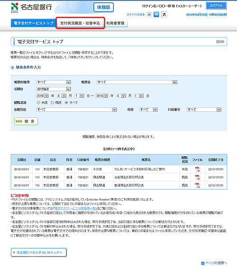
Task: Click the ログアウト button
Action: [216, 6]
